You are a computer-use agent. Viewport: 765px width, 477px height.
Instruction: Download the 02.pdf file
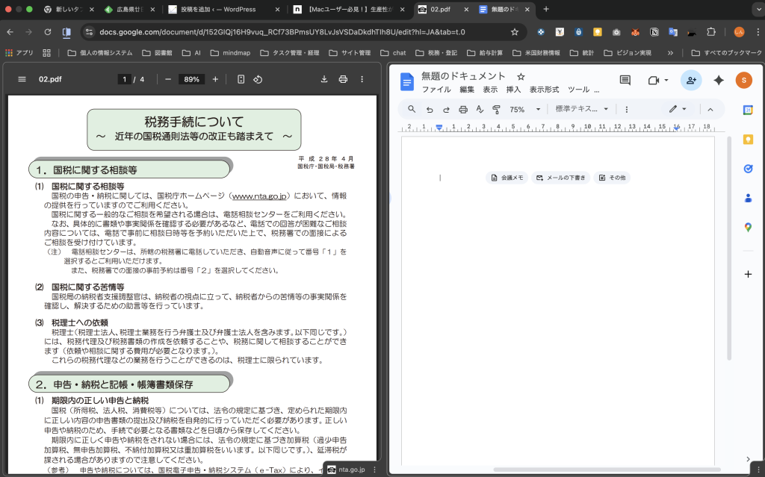coord(324,79)
